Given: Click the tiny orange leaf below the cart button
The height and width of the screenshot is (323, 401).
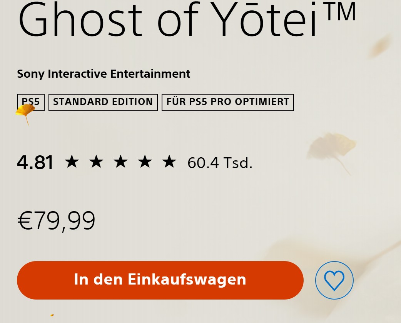Looking at the screenshot, I should (x=52, y=315).
